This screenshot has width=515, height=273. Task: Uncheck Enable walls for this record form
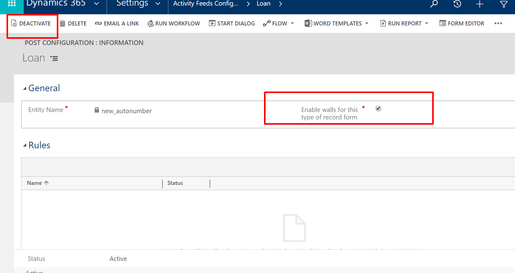coord(378,109)
